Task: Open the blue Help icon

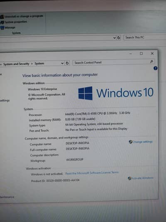Action: click(x=155, y=68)
